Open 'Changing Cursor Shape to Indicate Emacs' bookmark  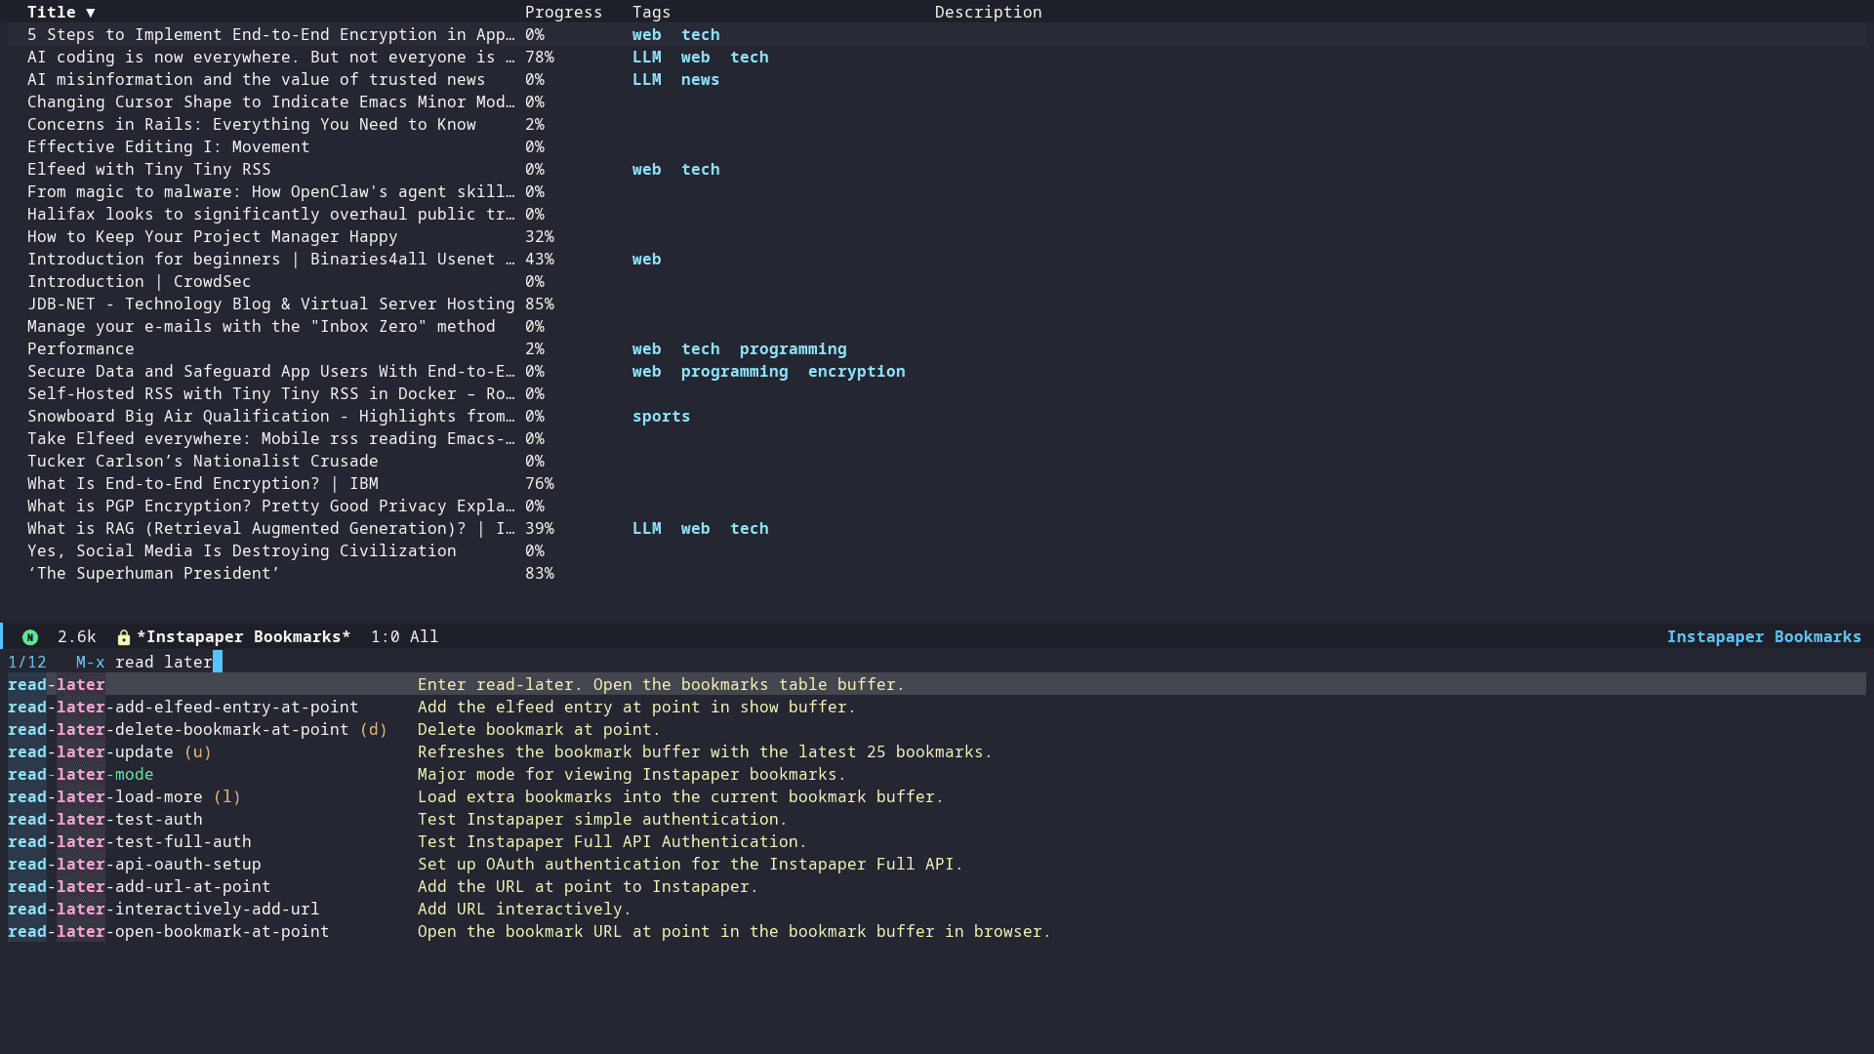tap(271, 102)
